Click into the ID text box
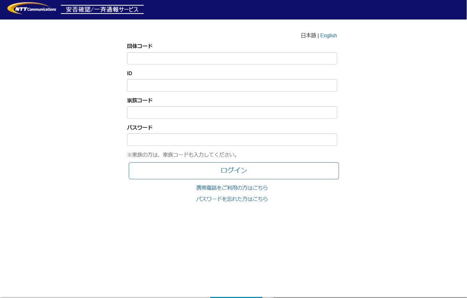This screenshot has width=467, height=298. (232, 85)
